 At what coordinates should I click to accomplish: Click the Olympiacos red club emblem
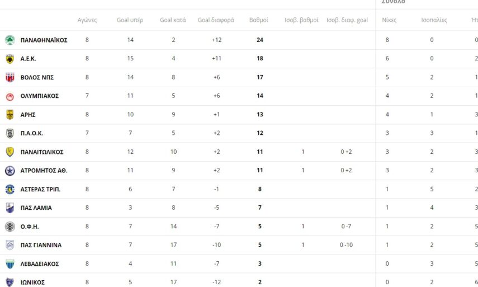10,96
